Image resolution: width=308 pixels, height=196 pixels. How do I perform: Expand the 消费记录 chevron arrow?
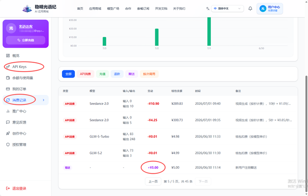pyautogui.click(x=44, y=100)
